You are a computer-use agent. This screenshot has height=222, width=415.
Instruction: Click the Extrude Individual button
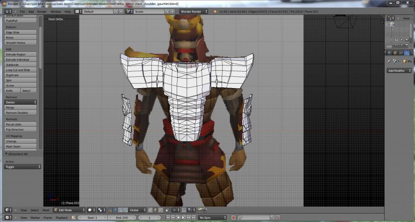(20, 60)
